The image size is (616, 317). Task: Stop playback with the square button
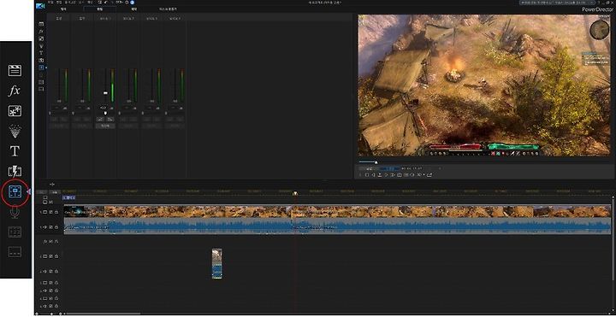click(367, 174)
